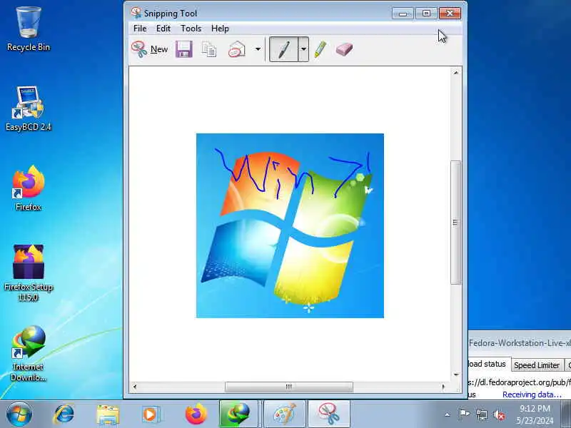Open the Edit menu
This screenshot has height=428, width=571.
[x=163, y=29]
